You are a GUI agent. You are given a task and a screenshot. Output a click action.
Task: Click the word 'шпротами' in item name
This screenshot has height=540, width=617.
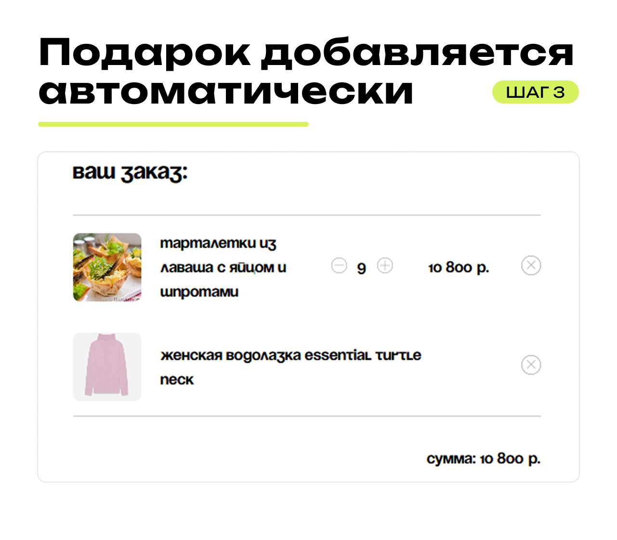click(x=199, y=292)
